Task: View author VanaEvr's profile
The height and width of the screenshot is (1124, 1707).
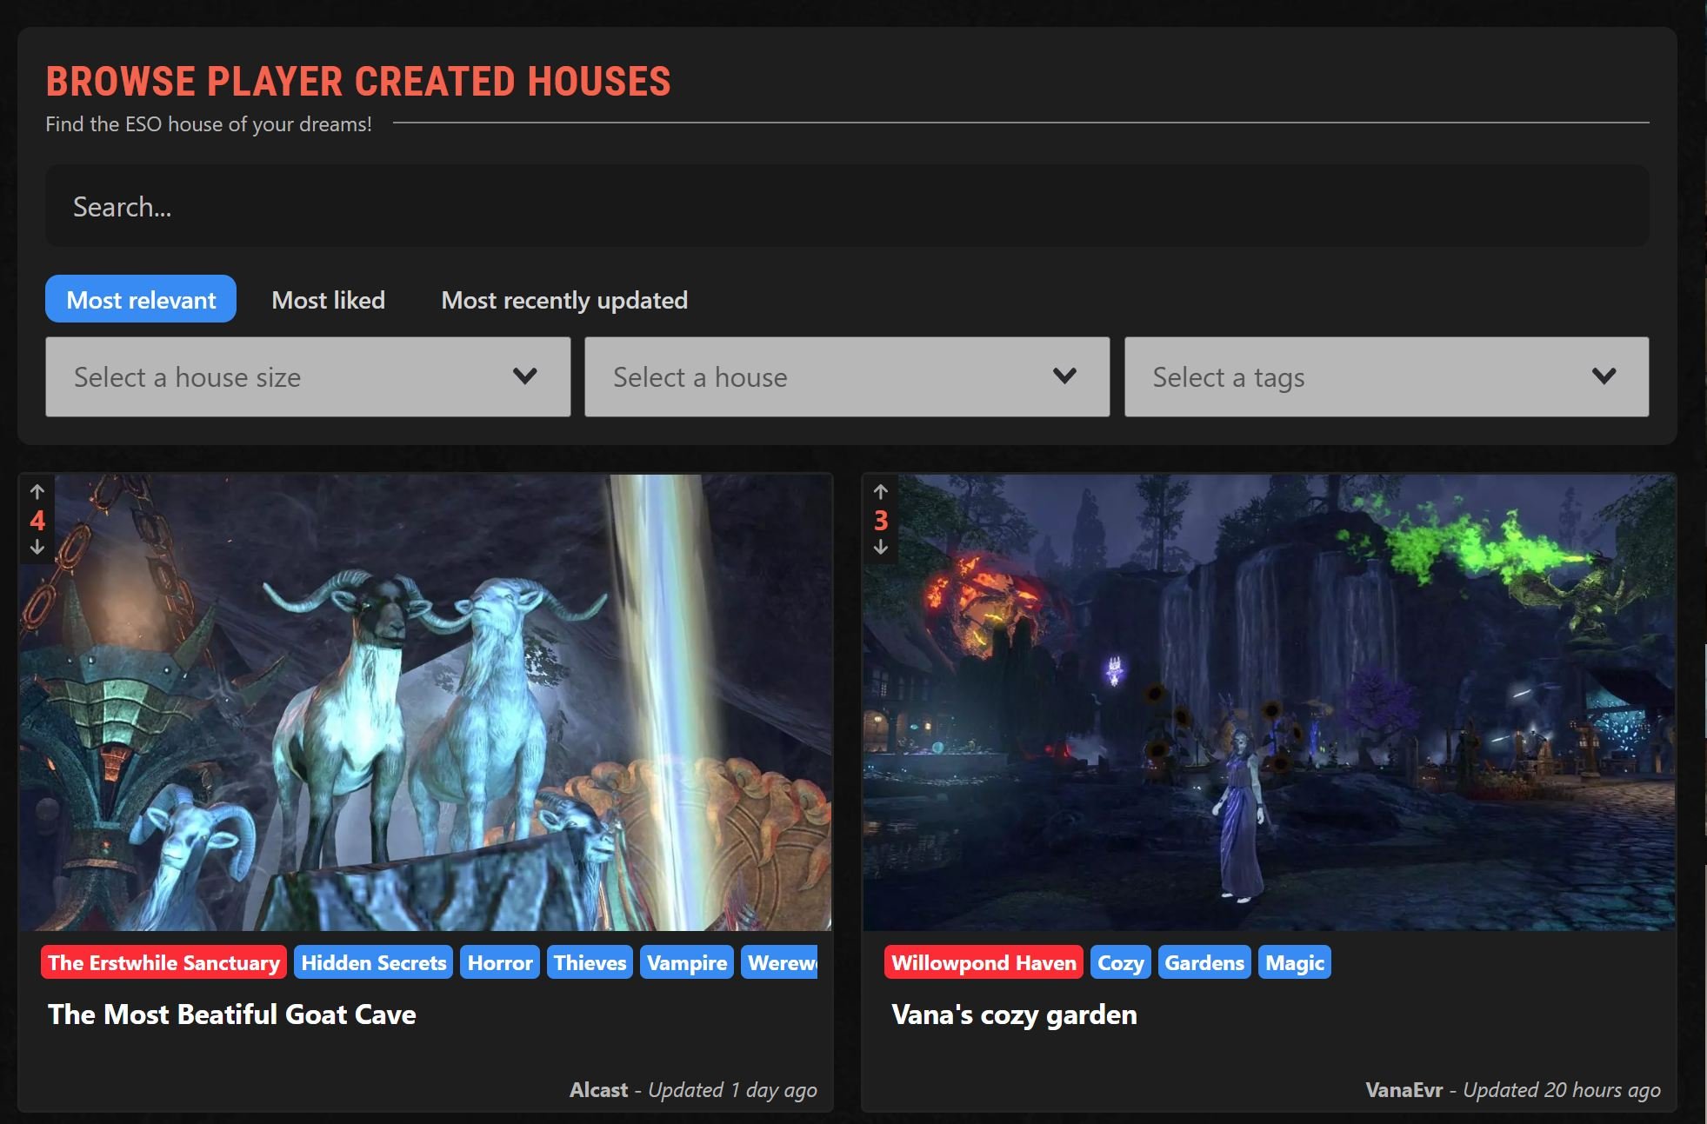Action: 1404,1089
